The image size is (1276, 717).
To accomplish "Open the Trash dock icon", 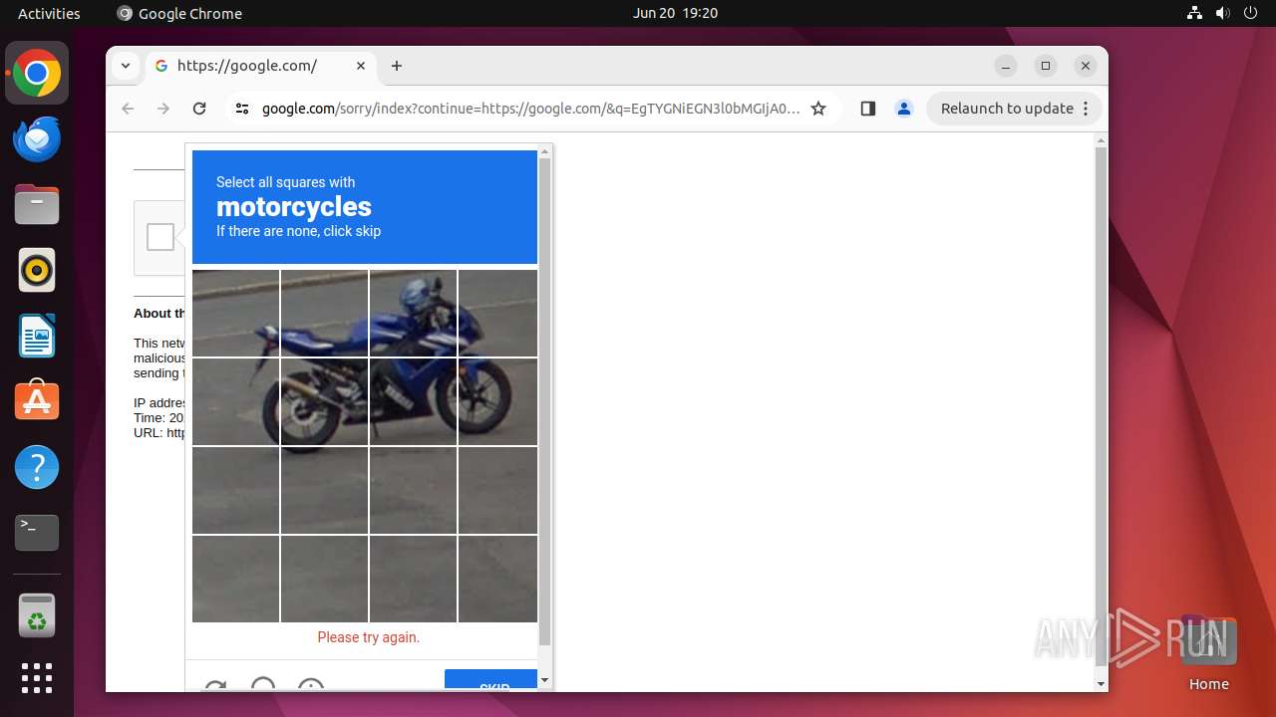I will point(37,615).
